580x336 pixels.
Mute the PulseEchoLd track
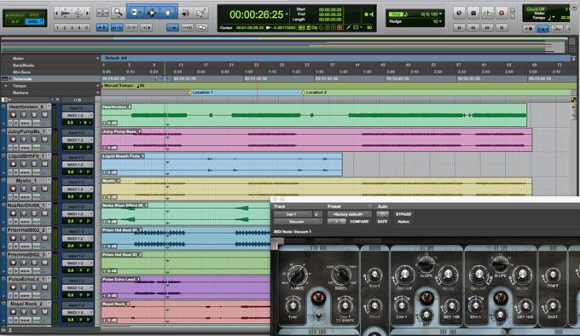tap(44, 287)
